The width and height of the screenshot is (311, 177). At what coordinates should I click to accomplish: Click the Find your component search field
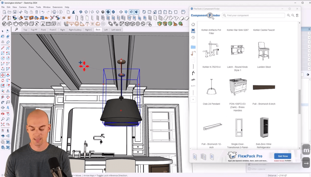(253, 15)
